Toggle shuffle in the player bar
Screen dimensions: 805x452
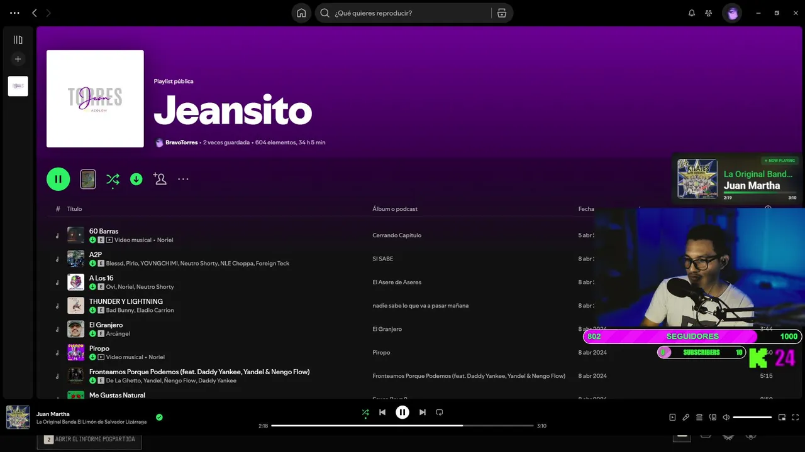365,412
